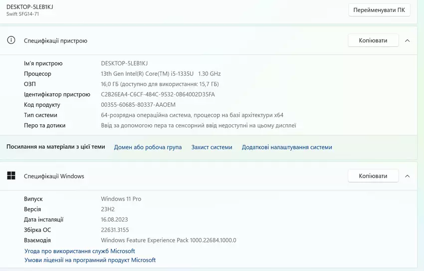Image resolution: width=424 pixels, height=271 pixels.
Task: Click the Код продукту value 00355-60685-80337-AAOEM
Action: coord(138,105)
